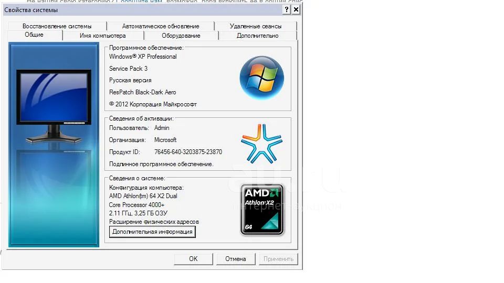504x283 pixels.
Task: Click the 2012 Корпорация Майкрософт line
Action: [x=153, y=104]
